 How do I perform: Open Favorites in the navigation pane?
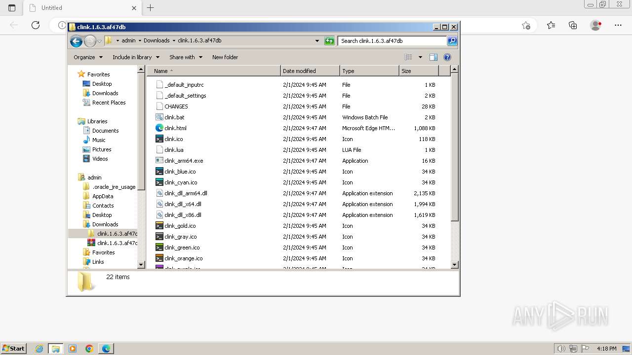pyautogui.click(x=94, y=74)
